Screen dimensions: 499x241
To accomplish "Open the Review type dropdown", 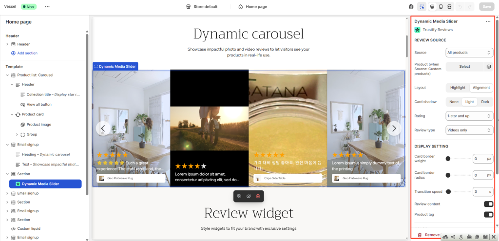I will pyautogui.click(x=469, y=130).
